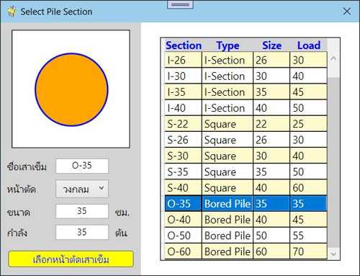Select the S-26 section cell

tap(184, 140)
